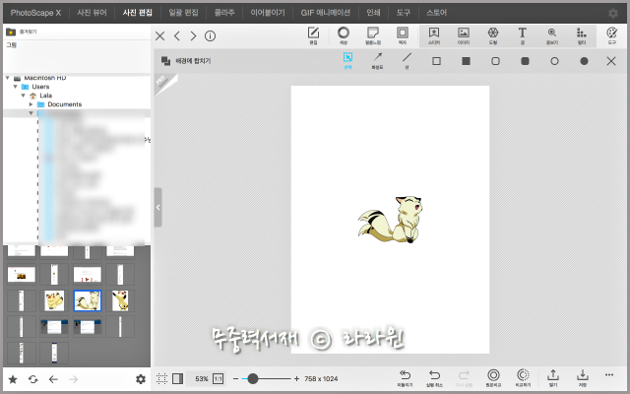The height and width of the screenshot is (394, 630).
Task: Select the Sticker (스티커) insert tool
Action: (434, 35)
